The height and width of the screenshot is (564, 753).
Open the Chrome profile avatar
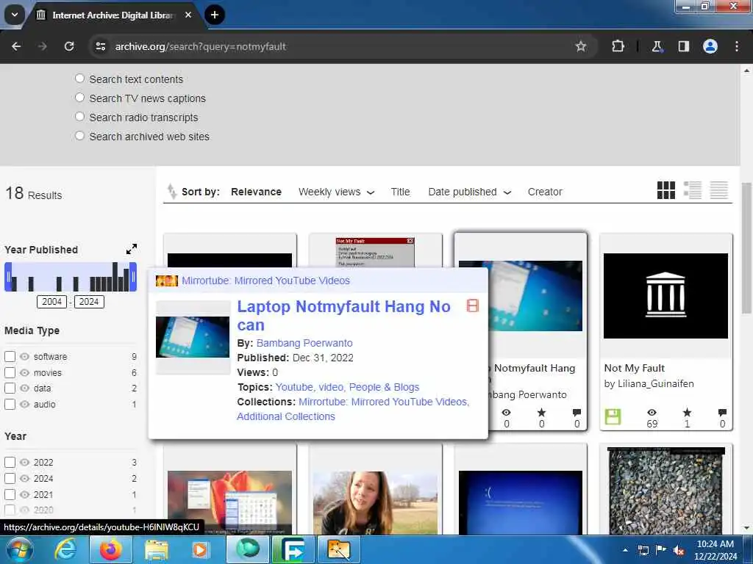pos(710,46)
